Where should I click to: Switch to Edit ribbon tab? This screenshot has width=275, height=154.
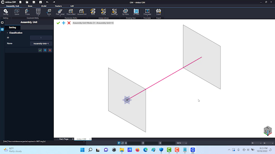click(72, 6)
